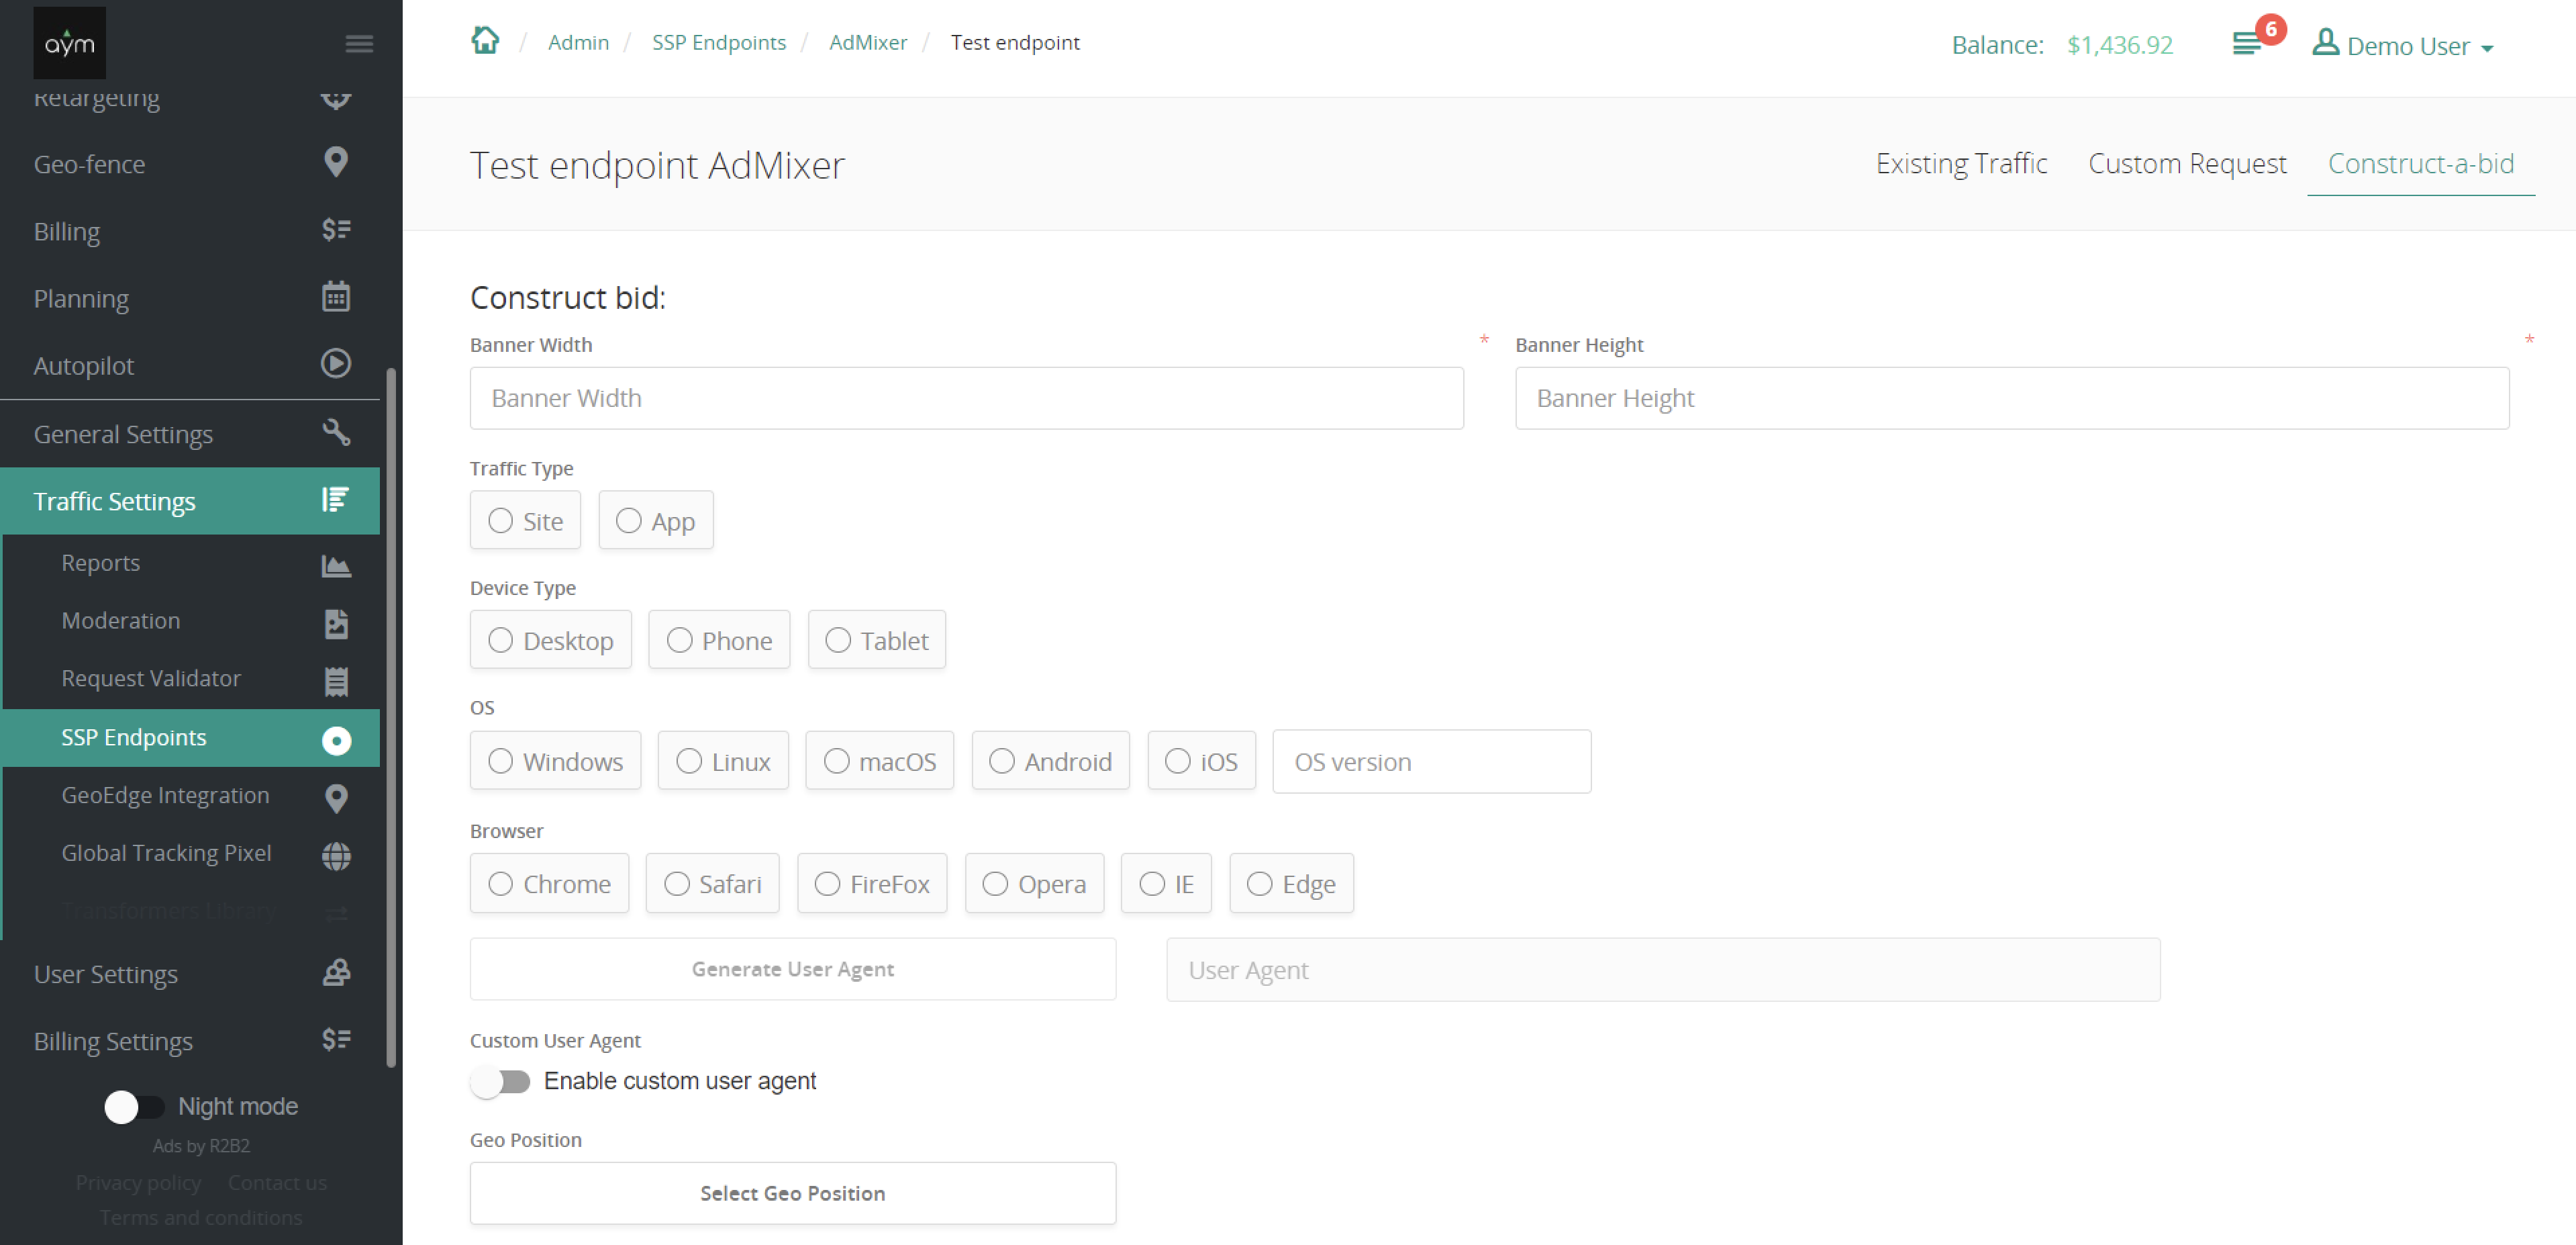This screenshot has width=2576, height=1245.
Task: Switch to Construct-a-bid tab
Action: pyautogui.click(x=2420, y=163)
